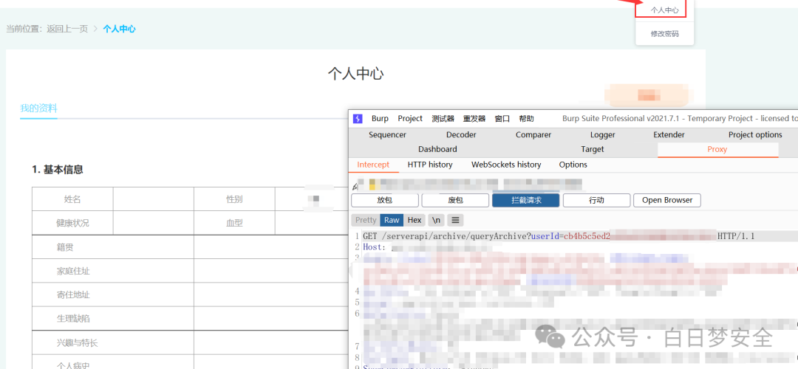Toggle the 拦截请求 intercept button
Screen dimensions: 798x369
[526, 200]
